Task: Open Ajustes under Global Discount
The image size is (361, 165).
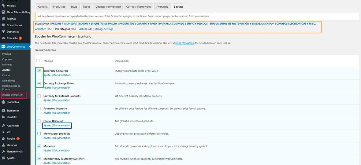Action: click(47, 126)
